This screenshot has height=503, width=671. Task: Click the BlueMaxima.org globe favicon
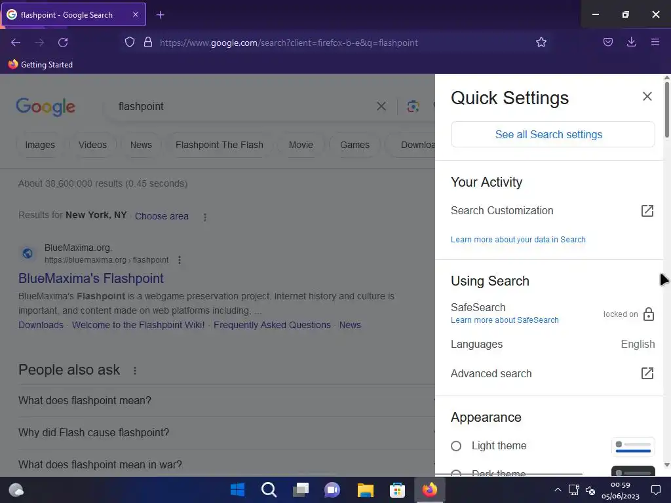point(28,253)
